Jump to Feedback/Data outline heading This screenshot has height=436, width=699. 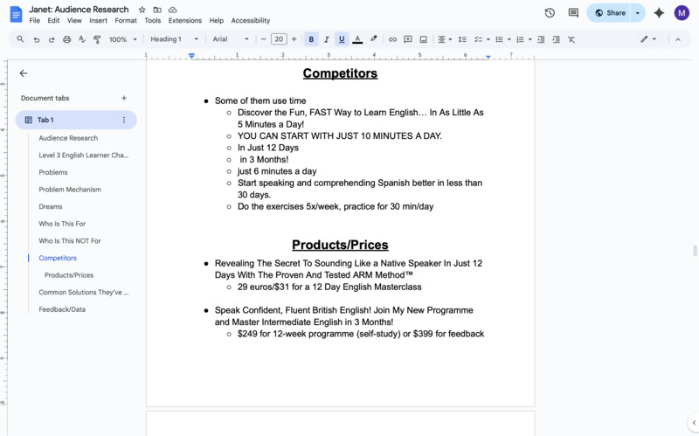[x=62, y=309]
